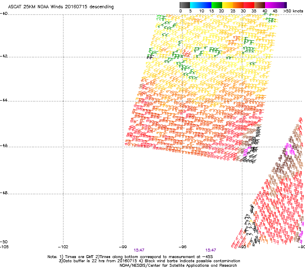Click the second 15:47 time label near -96
The width and height of the screenshot is (305, 268).
(x=211, y=250)
